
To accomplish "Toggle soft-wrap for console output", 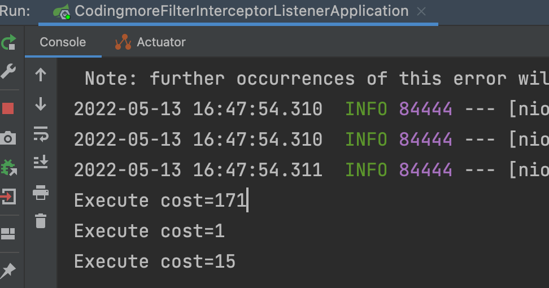I will click(41, 134).
